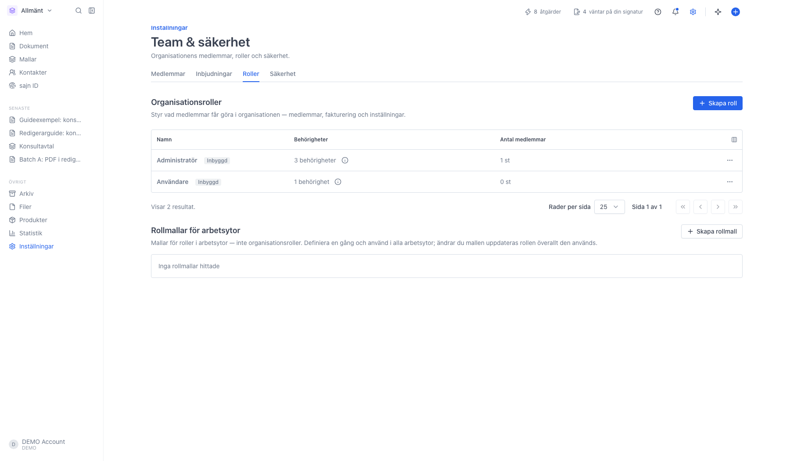Open 8 åtgärder in top bar
The image size is (790, 461).
(x=543, y=12)
